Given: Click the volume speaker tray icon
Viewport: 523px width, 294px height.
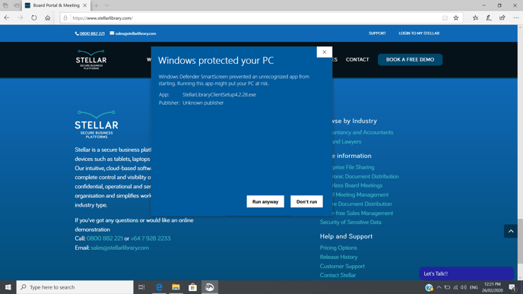Looking at the screenshot, I should point(464,287).
